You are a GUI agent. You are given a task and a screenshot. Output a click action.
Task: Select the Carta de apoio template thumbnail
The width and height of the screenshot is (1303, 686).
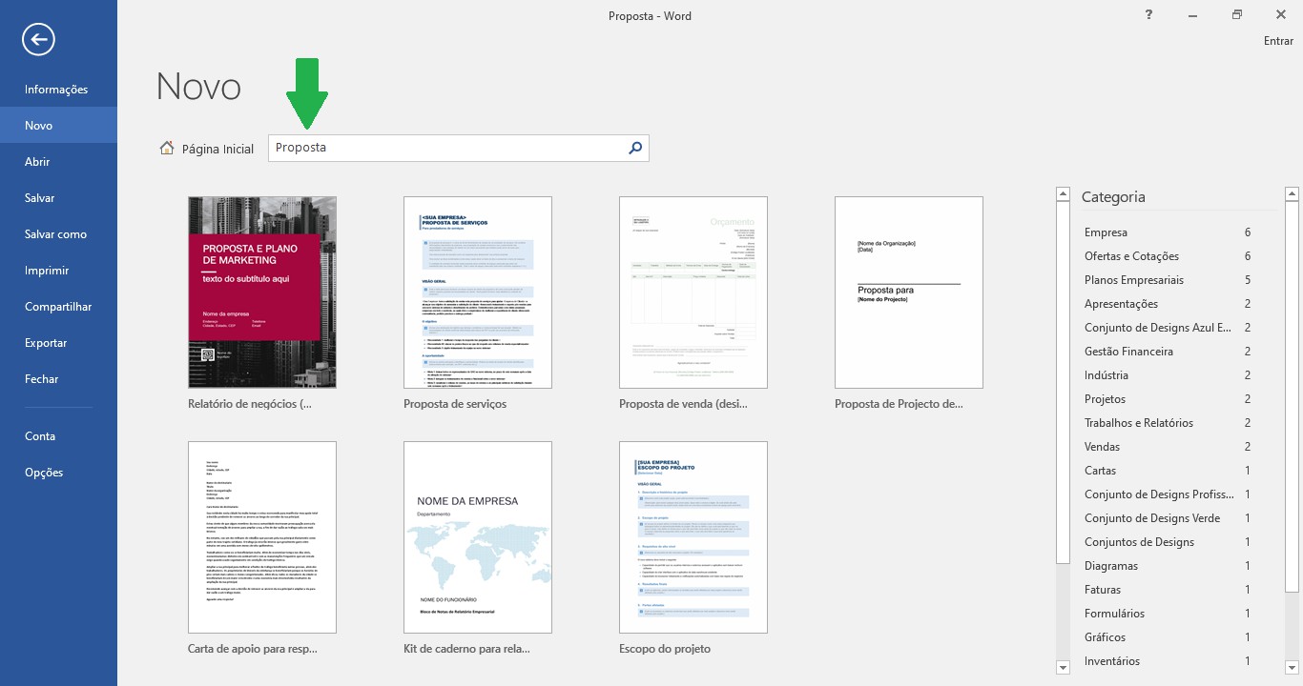click(x=262, y=537)
